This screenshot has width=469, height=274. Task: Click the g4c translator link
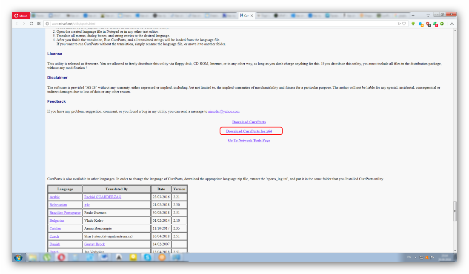pos(87,205)
